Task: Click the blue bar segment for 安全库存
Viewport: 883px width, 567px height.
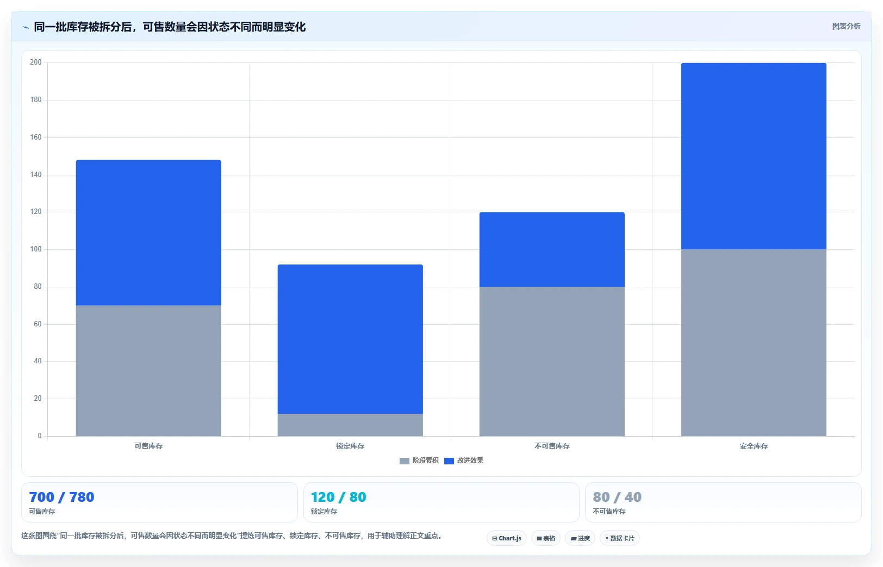Action: point(754,156)
